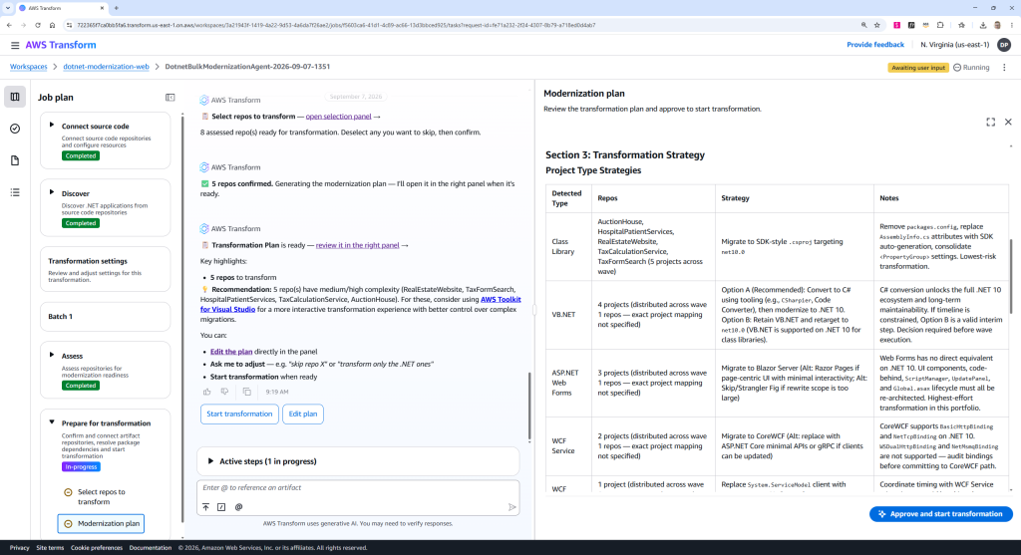Open the browser tab search dropdown

[x=8, y=8]
